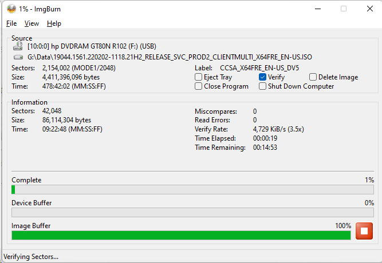Click the Device Buffer bar
The width and height of the screenshot is (382, 263).
point(192,212)
